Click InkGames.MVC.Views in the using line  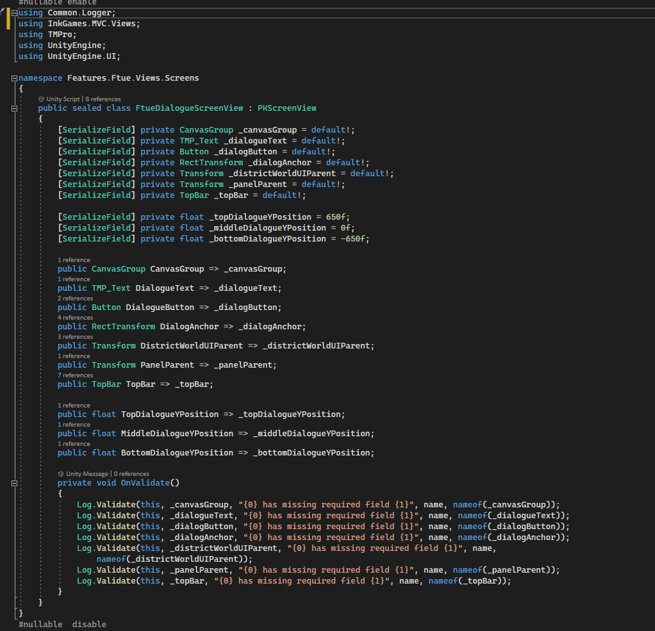pyautogui.click(x=92, y=24)
